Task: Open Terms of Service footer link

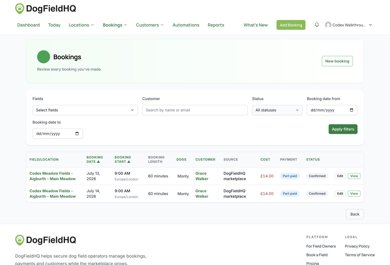Action: click(360, 255)
